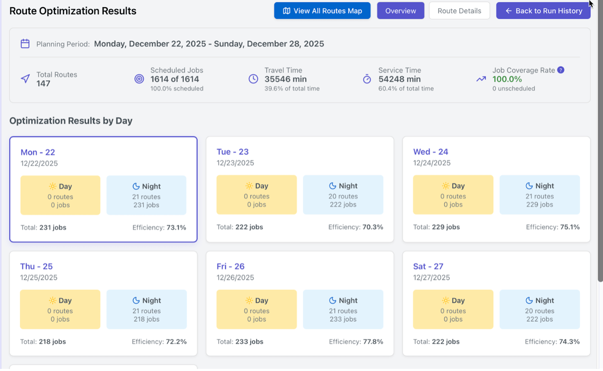This screenshot has width=603, height=371.
Task: Select Thursday's Day shift tile
Action: (60, 309)
